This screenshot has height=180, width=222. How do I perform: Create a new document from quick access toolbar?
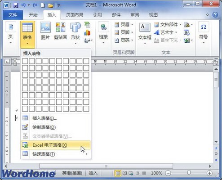point(43,5)
